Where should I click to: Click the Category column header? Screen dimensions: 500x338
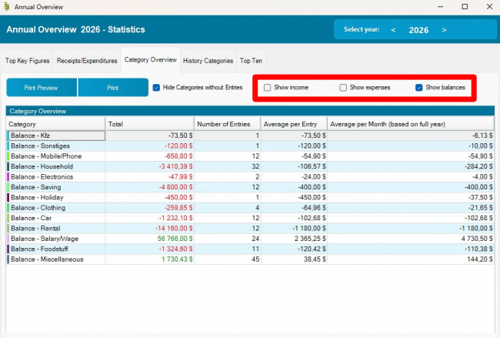point(55,124)
